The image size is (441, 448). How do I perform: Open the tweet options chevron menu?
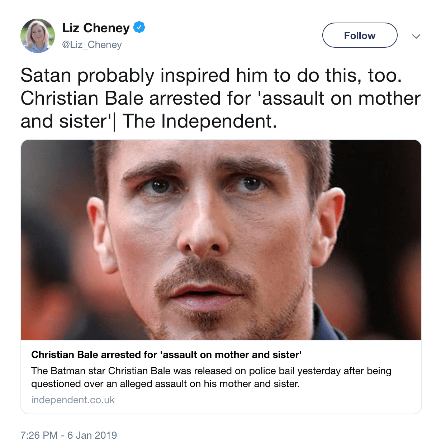pos(416,36)
